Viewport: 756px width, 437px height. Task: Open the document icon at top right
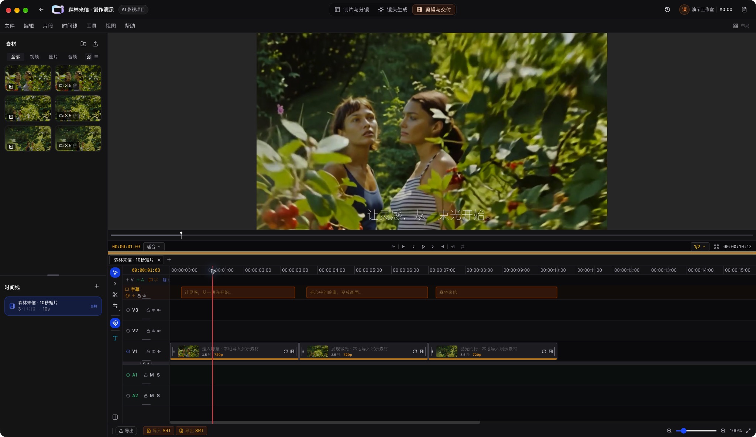[x=744, y=10]
